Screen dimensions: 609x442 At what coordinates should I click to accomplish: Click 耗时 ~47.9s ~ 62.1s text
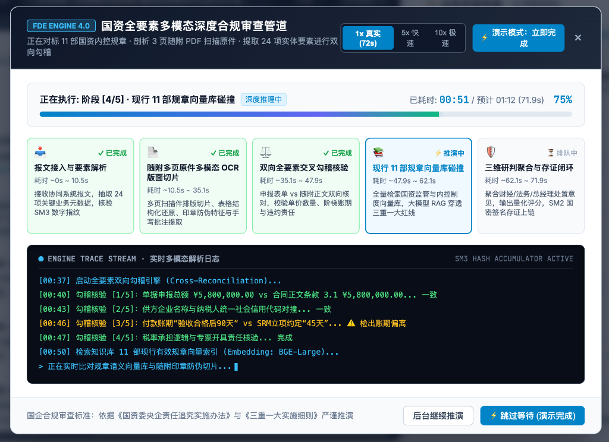pyautogui.click(x=404, y=181)
